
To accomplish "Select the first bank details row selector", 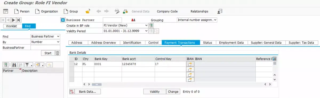I will pos(71,64).
